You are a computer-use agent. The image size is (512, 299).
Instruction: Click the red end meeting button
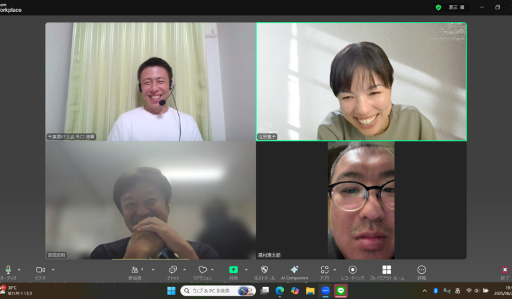click(505, 270)
